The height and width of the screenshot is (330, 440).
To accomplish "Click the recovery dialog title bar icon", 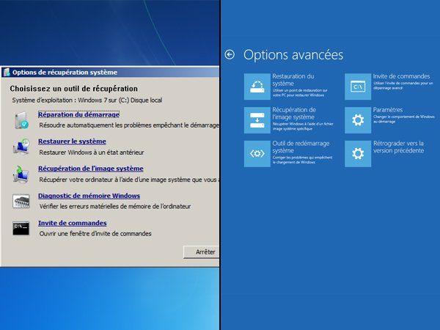I will click(x=7, y=73).
